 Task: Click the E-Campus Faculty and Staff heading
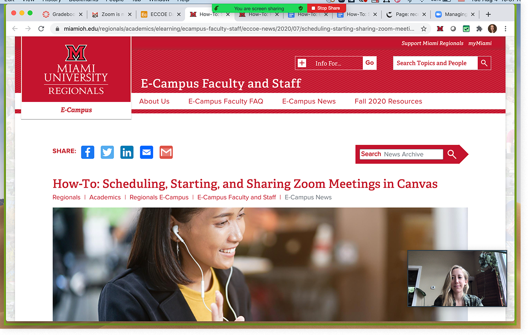[x=221, y=83]
